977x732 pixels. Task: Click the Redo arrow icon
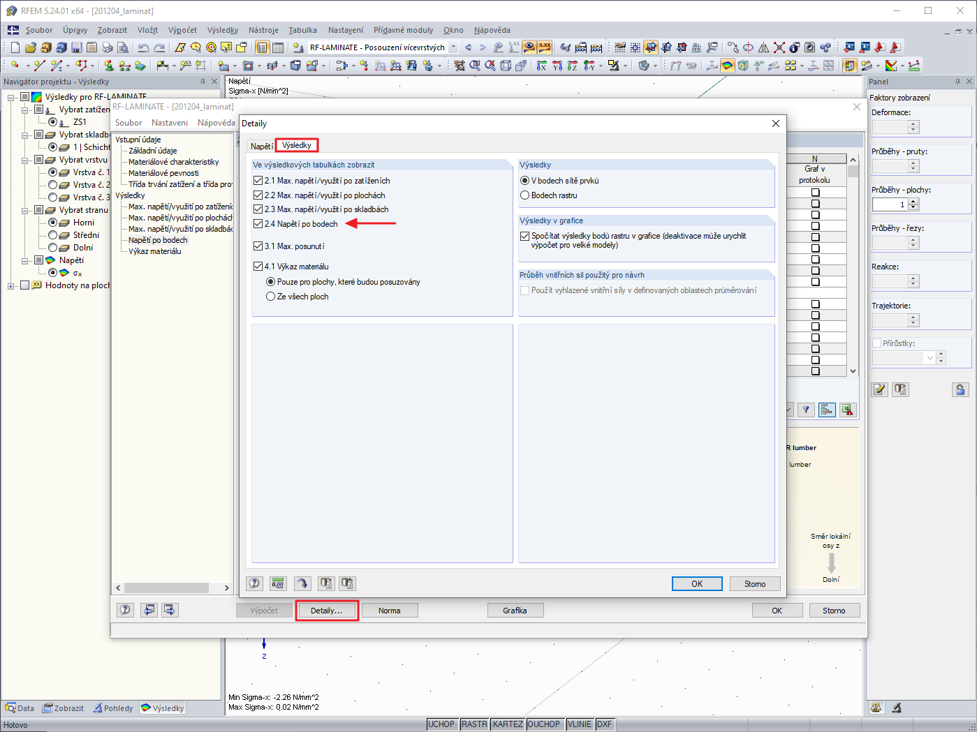159,47
